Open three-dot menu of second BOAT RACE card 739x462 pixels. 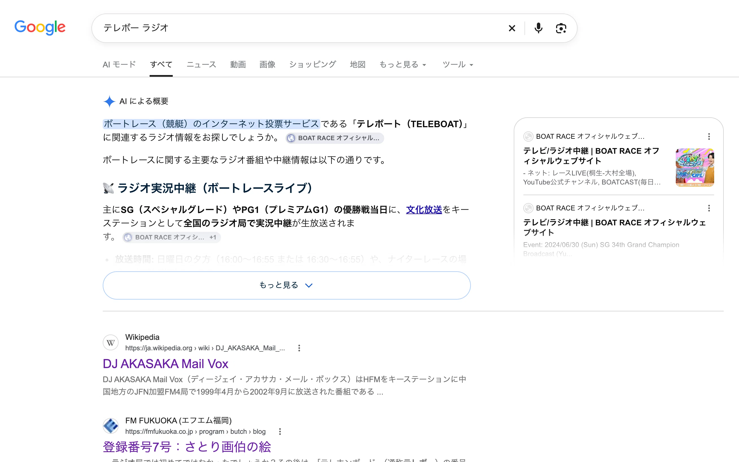pyautogui.click(x=709, y=208)
